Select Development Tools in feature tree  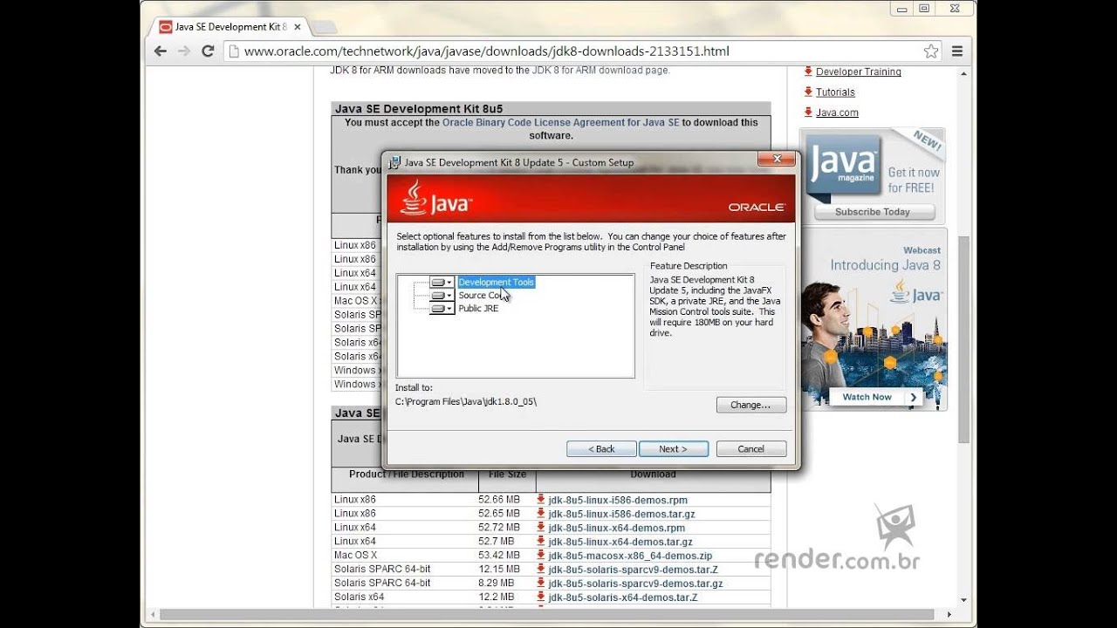pos(496,283)
